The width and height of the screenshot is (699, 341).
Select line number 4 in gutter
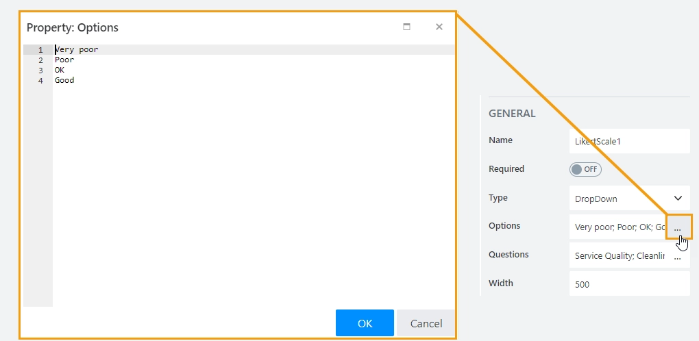(40, 81)
